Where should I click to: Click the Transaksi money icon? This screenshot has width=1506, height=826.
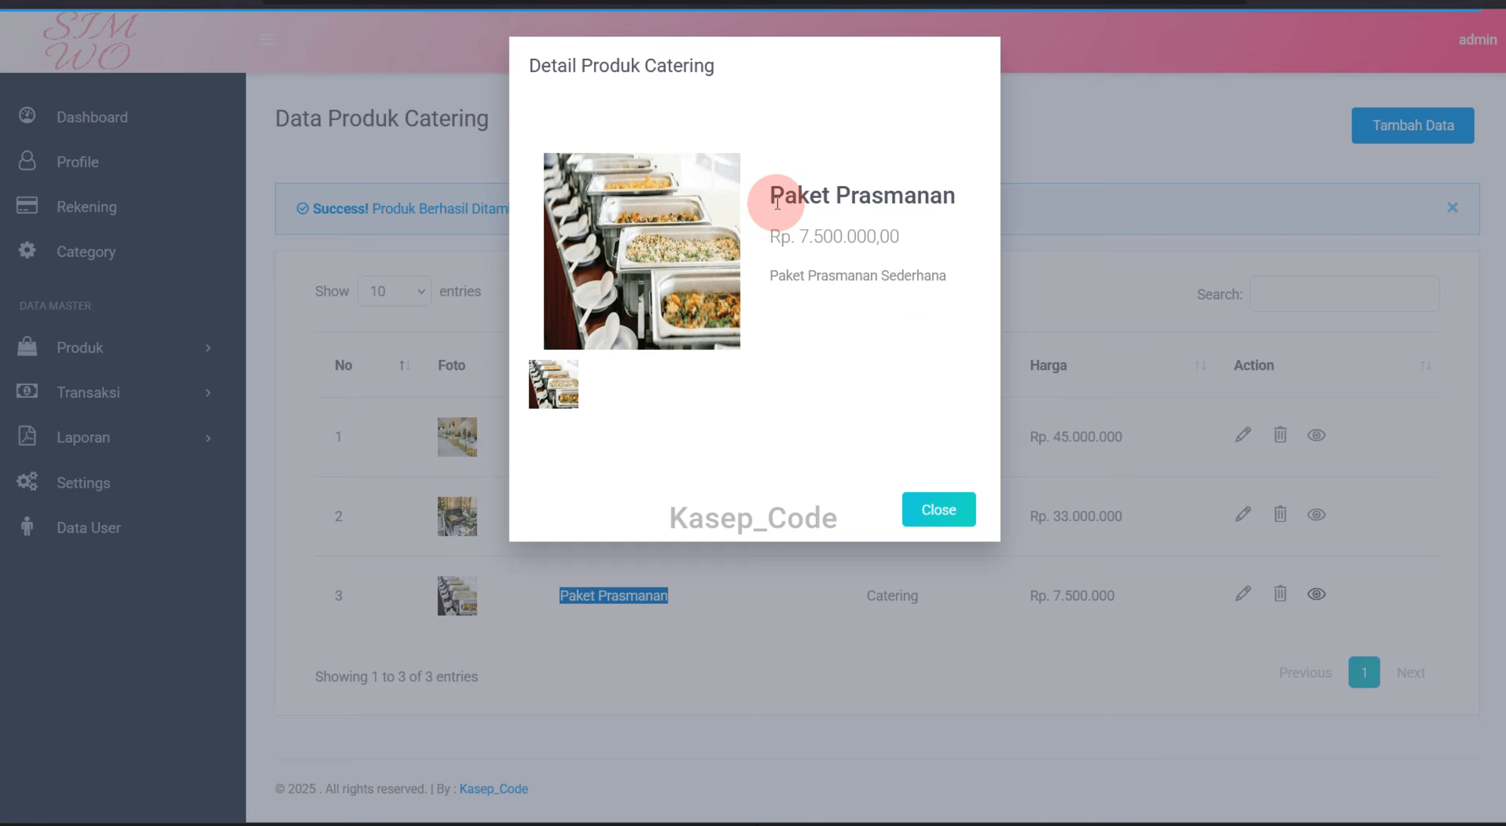pos(27,391)
